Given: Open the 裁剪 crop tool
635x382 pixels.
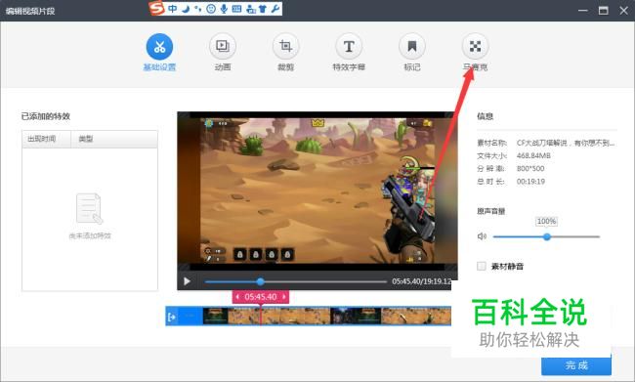Looking at the screenshot, I should point(285,47).
